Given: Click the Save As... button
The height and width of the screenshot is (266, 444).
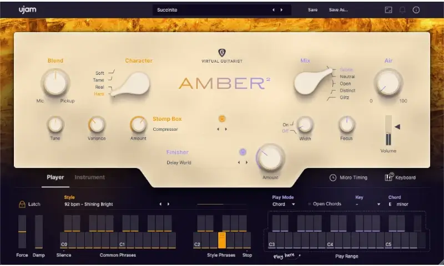Looking at the screenshot, I should [x=338, y=9].
